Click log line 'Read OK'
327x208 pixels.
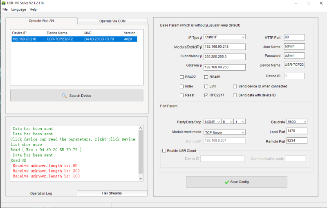click(18, 160)
